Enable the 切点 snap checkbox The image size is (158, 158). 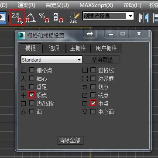[93, 87]
